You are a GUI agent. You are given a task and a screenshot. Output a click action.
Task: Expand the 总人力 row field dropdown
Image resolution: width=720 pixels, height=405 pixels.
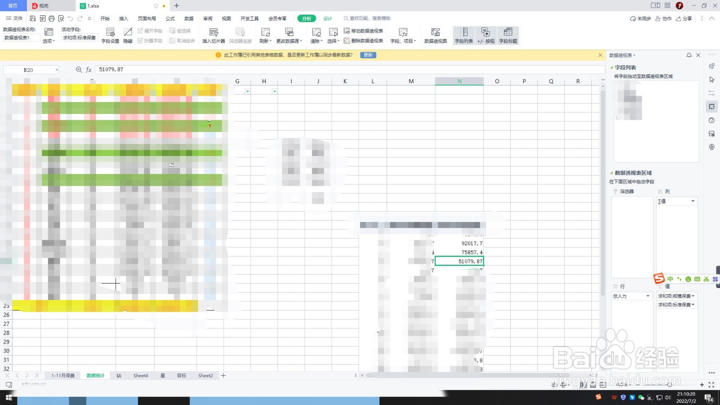(x=648, y=296)
